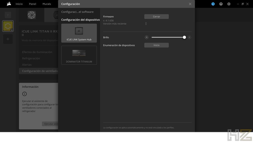Click the iCUE LINK TITAN II device title

[40, 33]
